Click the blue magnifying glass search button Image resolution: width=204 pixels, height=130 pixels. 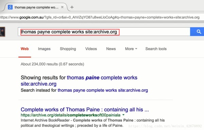[197, 31]
